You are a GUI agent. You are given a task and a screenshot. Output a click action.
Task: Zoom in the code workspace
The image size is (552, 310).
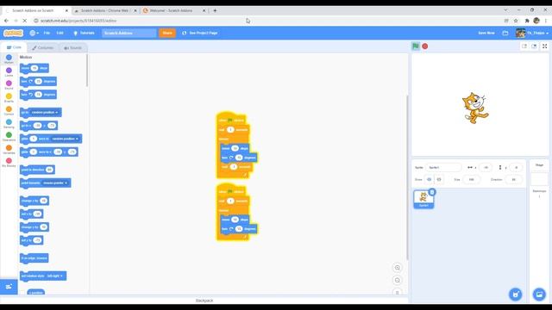pyautogui.click(x=397, y=268)
